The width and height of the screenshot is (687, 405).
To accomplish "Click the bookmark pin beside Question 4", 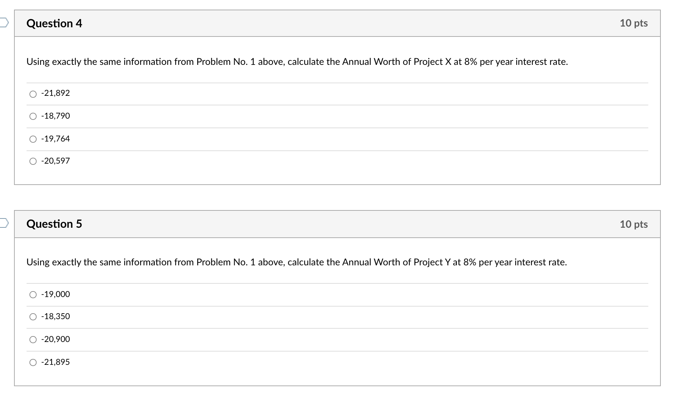I will 4,23.
